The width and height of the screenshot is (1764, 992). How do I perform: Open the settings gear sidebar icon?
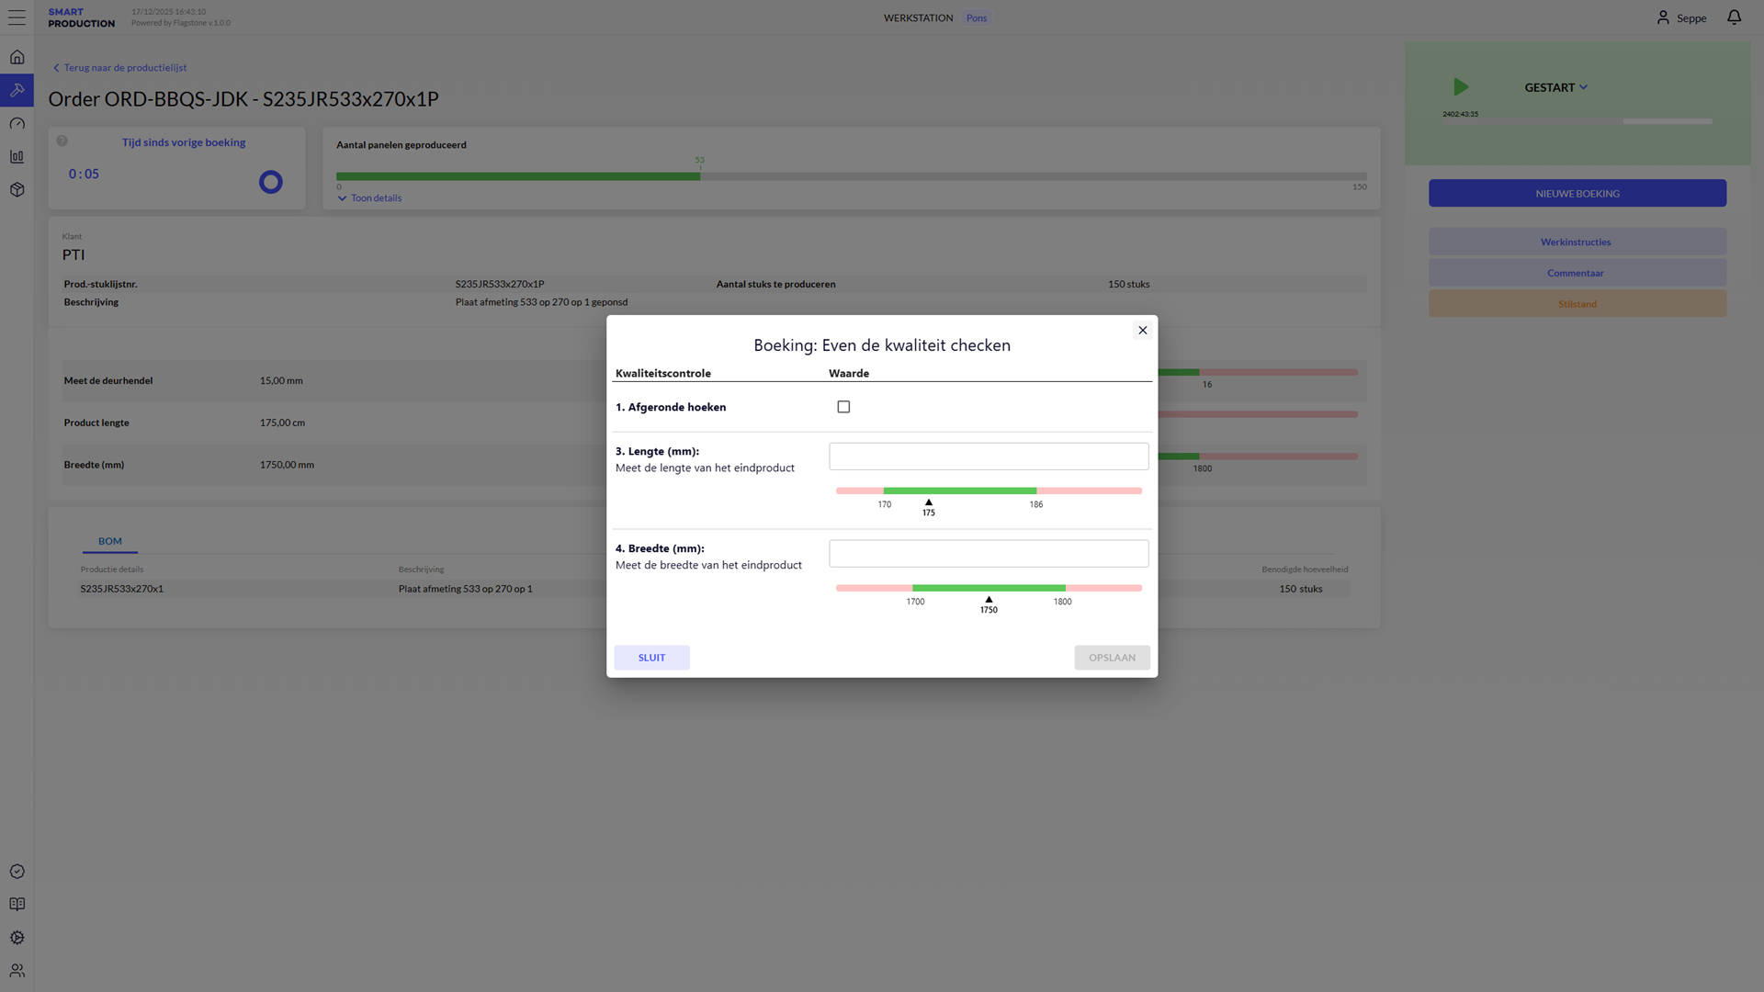click(x=17, y=938)
